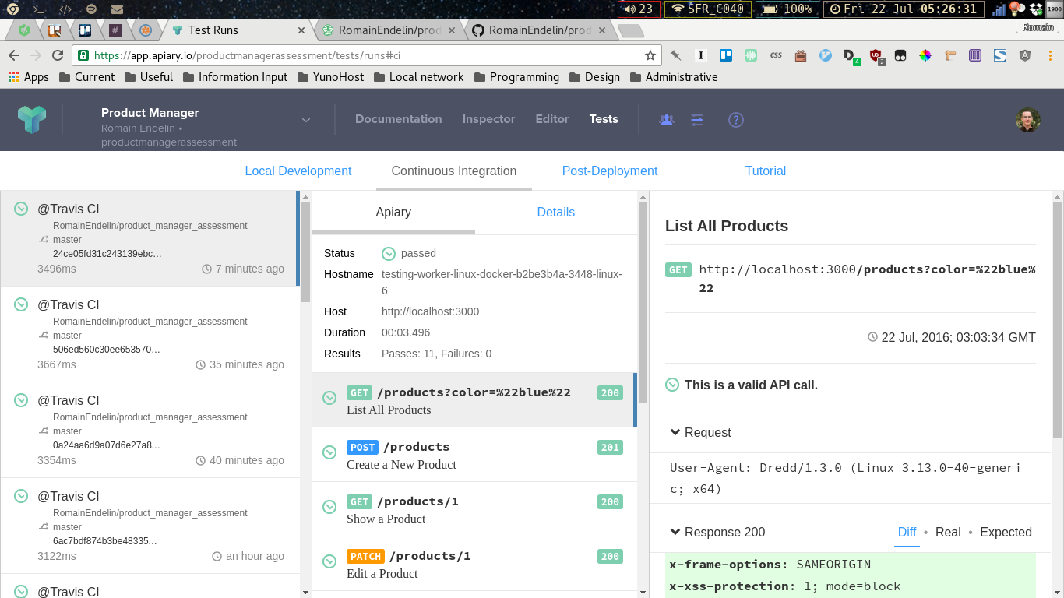Click the Spotify icon in the system panel
Image resolution: width=1064 pixels, height=598 pixels.
[91, 9]
